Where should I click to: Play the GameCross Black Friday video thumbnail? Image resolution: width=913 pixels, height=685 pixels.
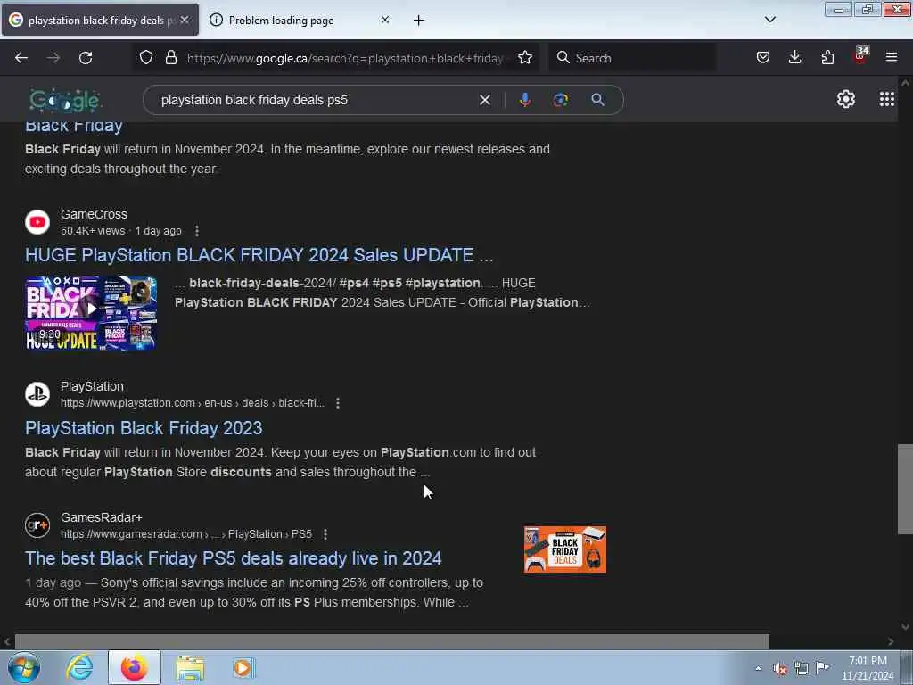coord(91,313)
